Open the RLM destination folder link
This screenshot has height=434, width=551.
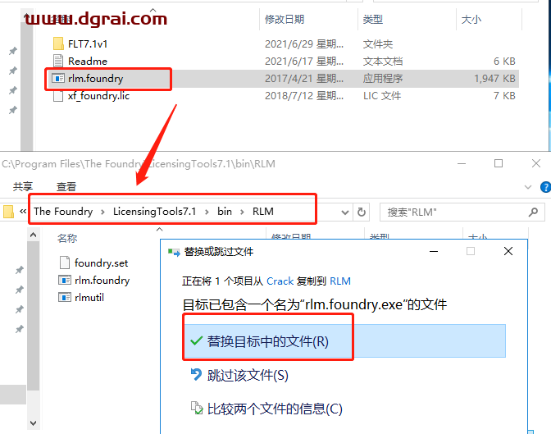pyautogui.click(x=340, y=281)
